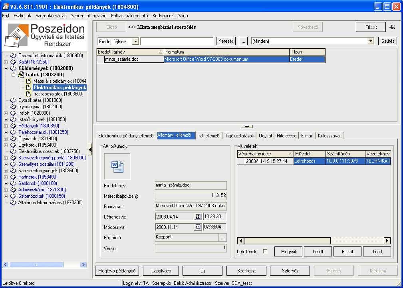Sort by the Végrehajtás ideje column header
Viewport: 403px width, 288px height.
pyautogui.click(x=266, y=154)
